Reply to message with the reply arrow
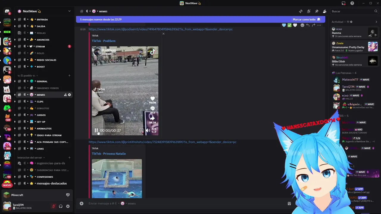Screen dimensions: 381x214 point(308,25)
